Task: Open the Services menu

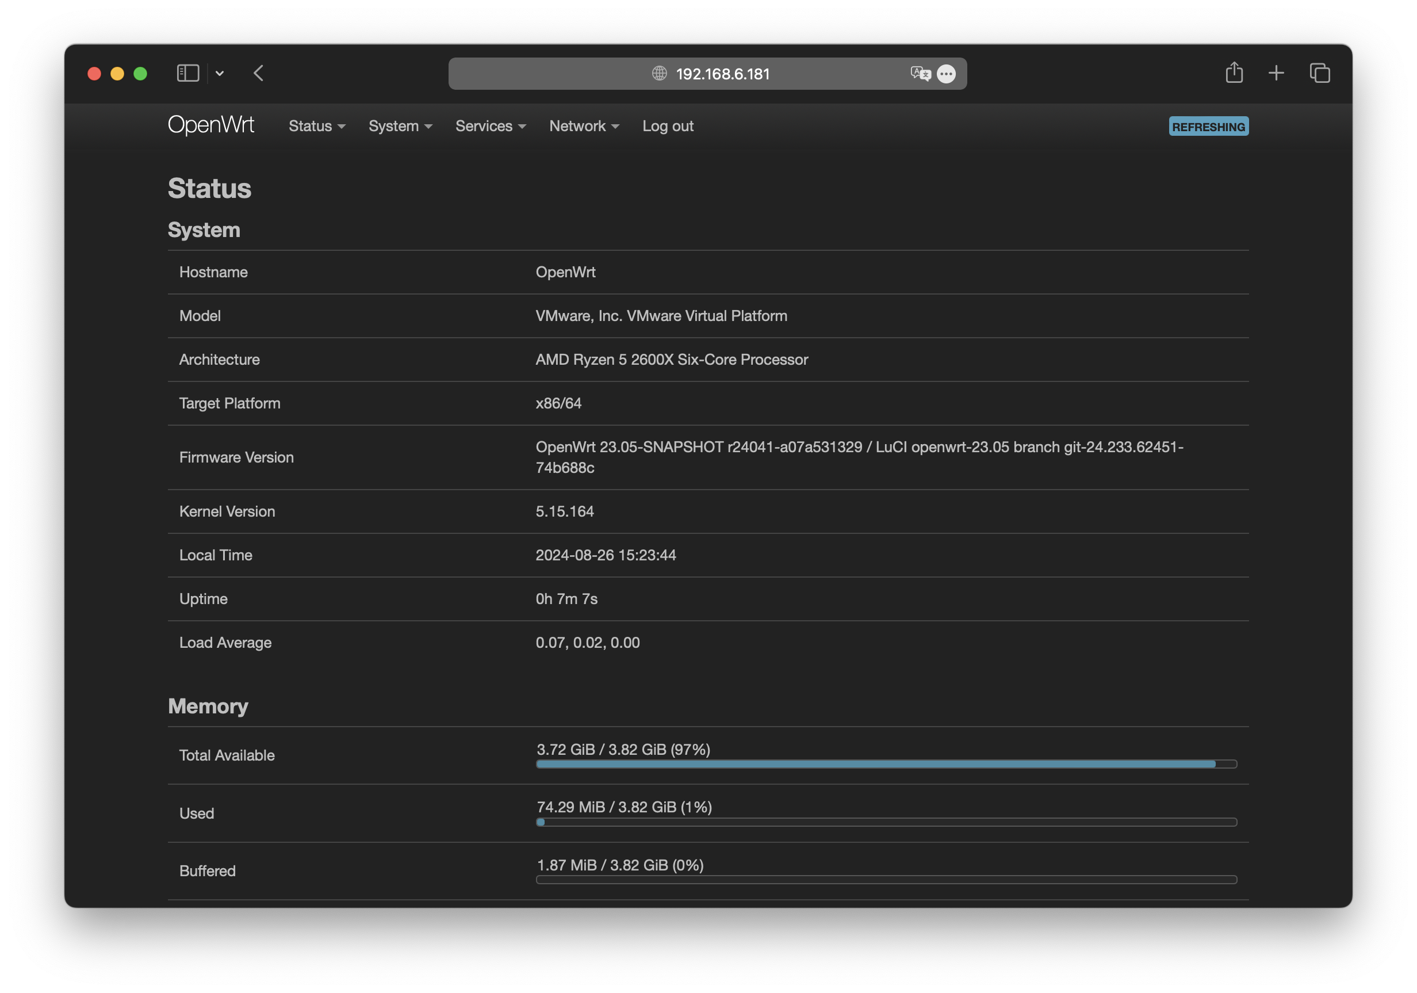Action: [490, 126]
